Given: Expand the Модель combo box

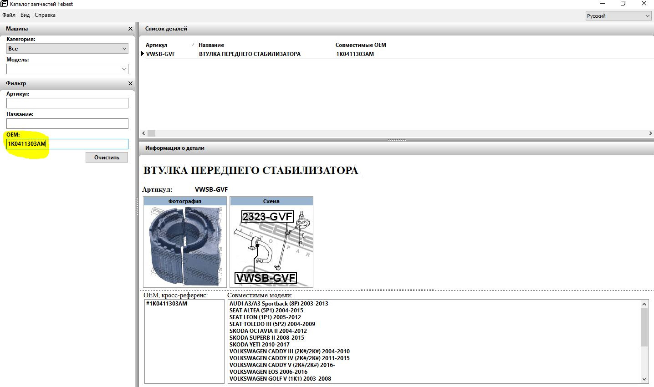Looking at the screenshot, I should 67,69.
